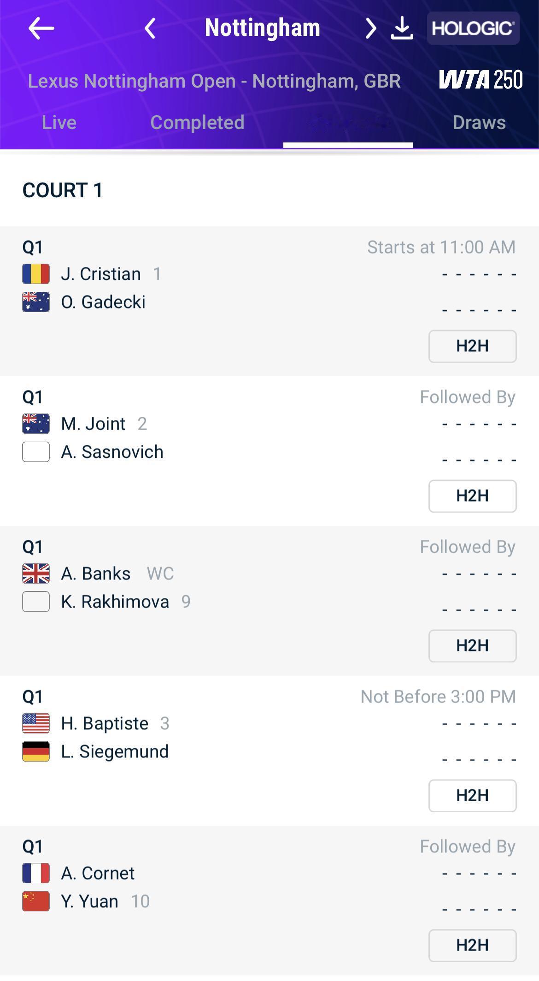The height and width of the screenshot is (981, 539).
Task: Tap the UK flag beside A. Banks
Action: point(36,574)
